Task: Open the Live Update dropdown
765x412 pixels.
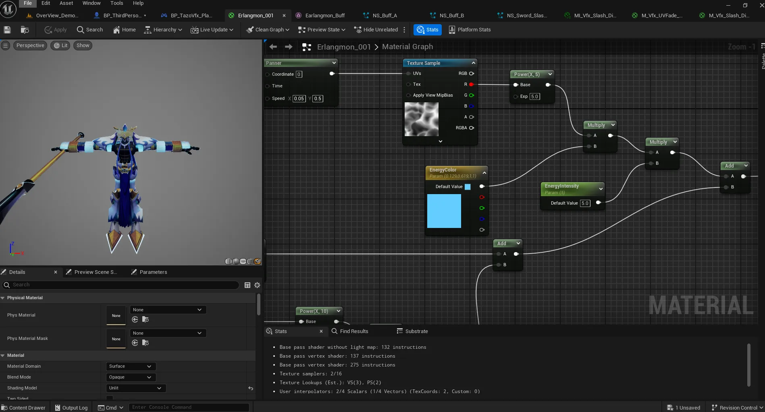Action: (212, 30)
